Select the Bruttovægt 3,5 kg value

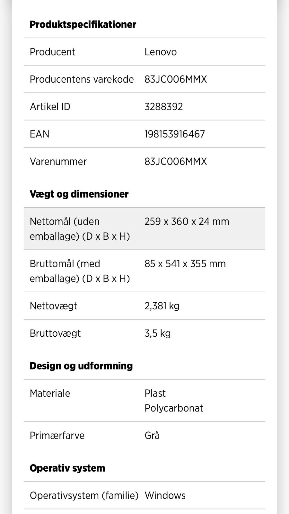(157, 333)
